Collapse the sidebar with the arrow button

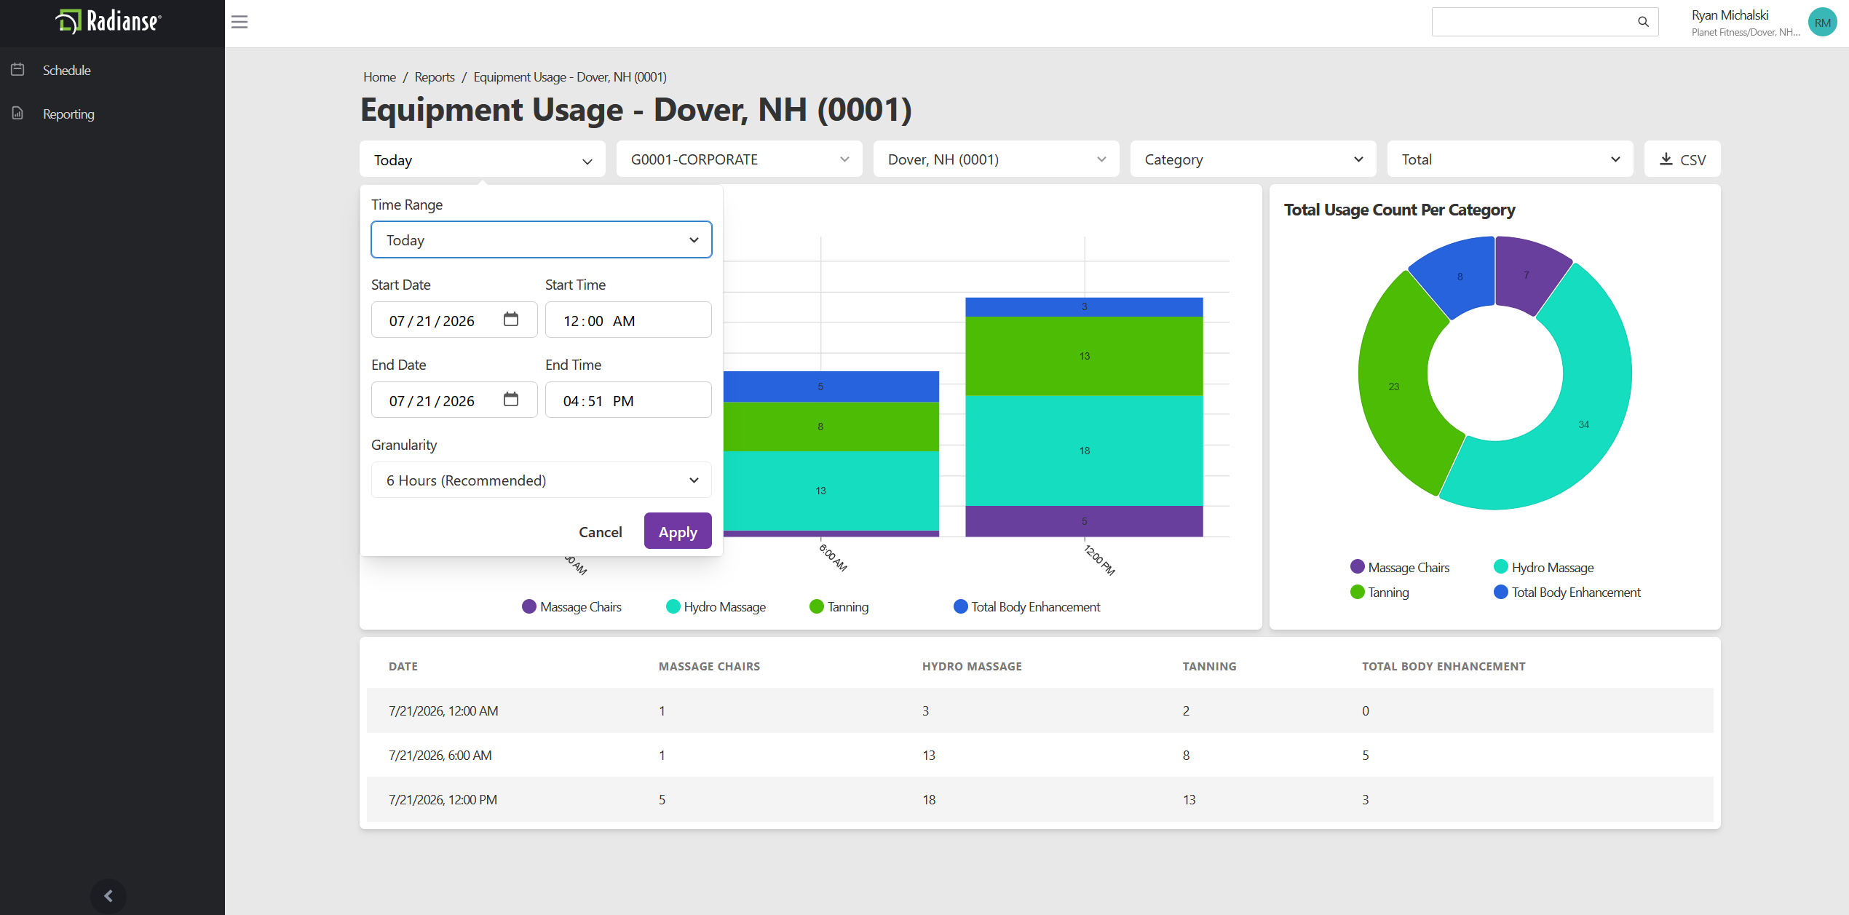tap(108, 895)
